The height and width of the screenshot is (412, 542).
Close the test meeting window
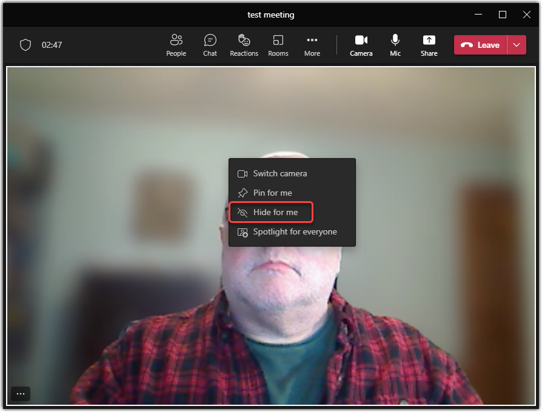tap(526, 15)
